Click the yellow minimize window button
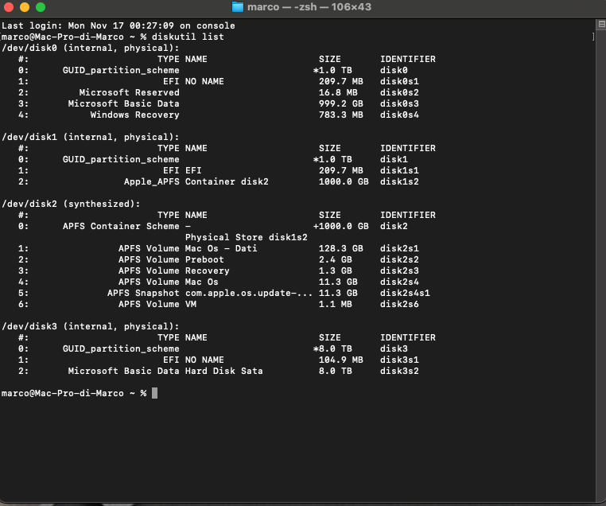Image resolution: width=606 pixels, height=506 pixels. click(25, 7)
